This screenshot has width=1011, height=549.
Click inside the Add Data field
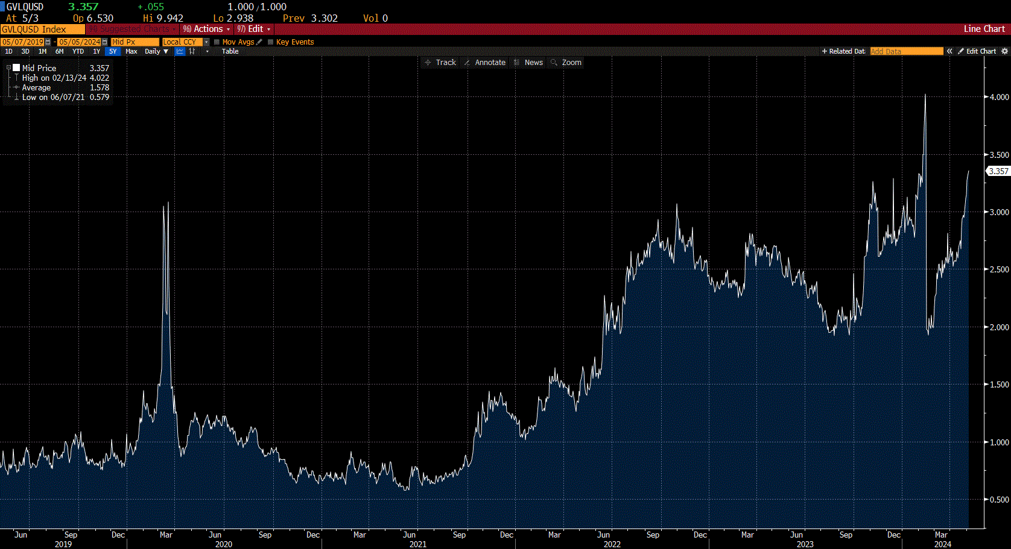click(905, 51)
